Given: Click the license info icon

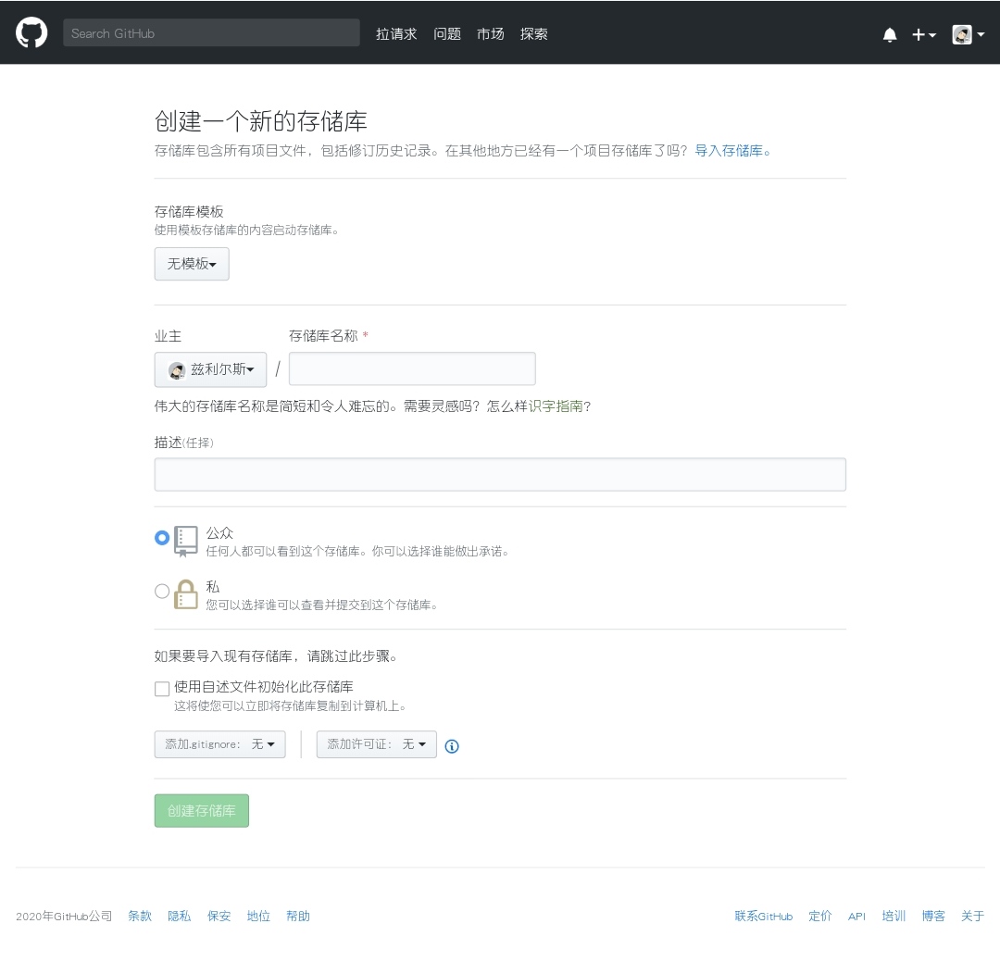Looking at the screenshot, I should (x=452, y=746).
